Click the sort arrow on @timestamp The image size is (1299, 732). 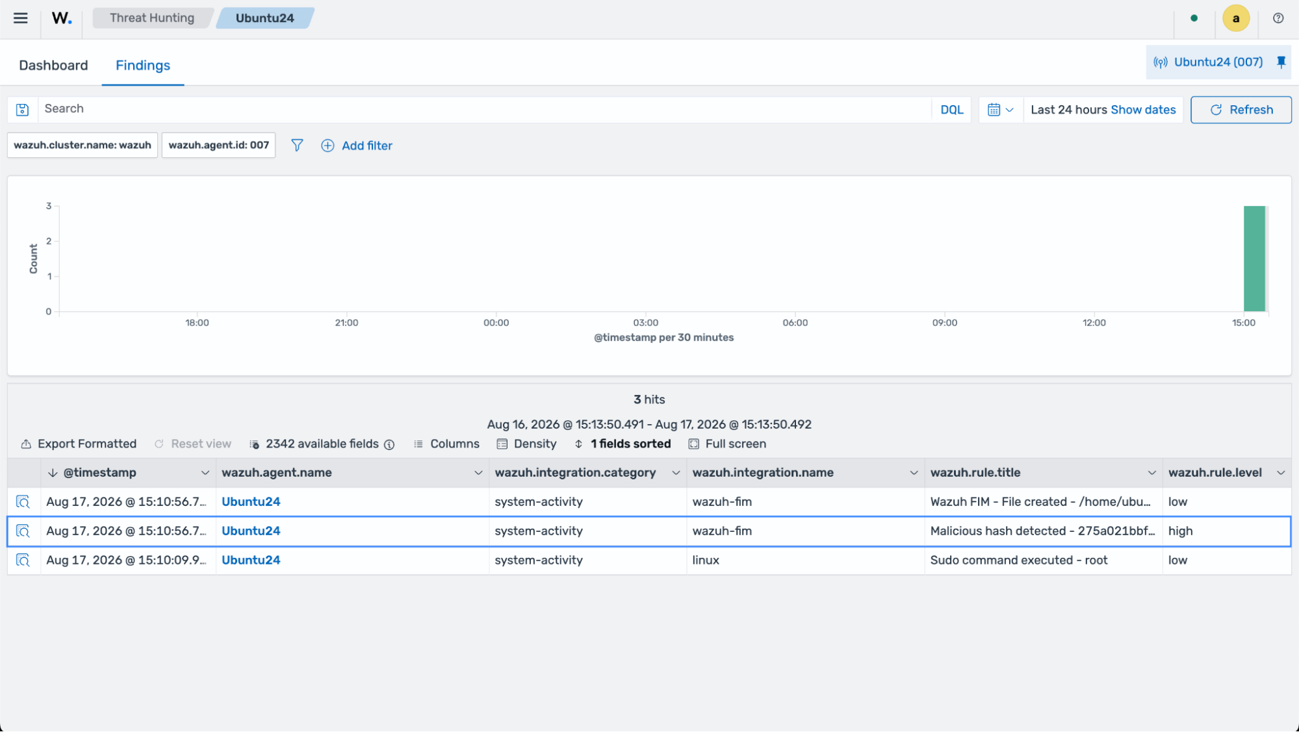tap(53, 473)
